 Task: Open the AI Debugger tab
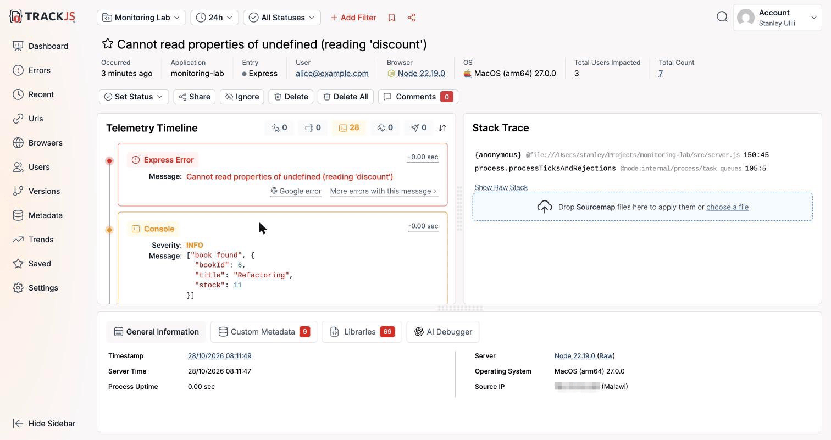pos(443,332)
